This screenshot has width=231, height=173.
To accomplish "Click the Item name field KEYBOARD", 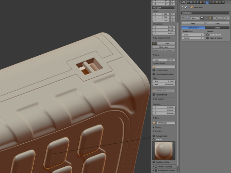I will pos(166,123).
